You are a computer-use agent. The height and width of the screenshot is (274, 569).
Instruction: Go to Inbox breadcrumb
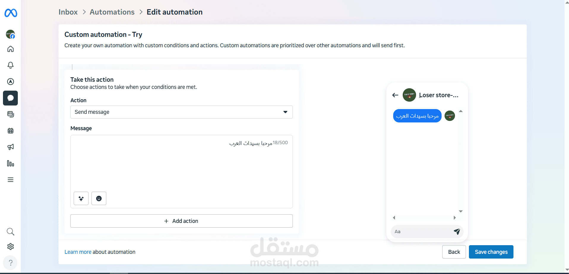68,12
